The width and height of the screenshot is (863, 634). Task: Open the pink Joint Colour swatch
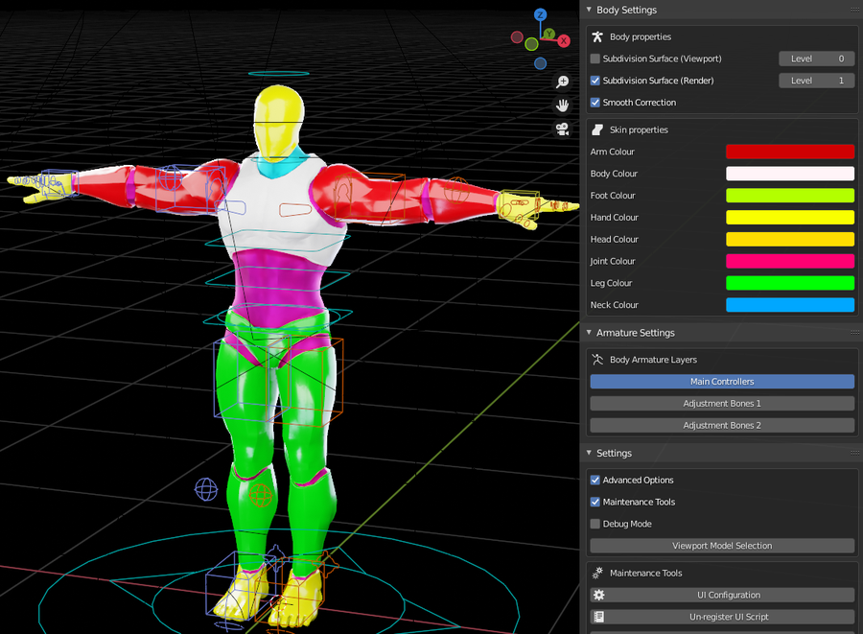coord(790,262)
